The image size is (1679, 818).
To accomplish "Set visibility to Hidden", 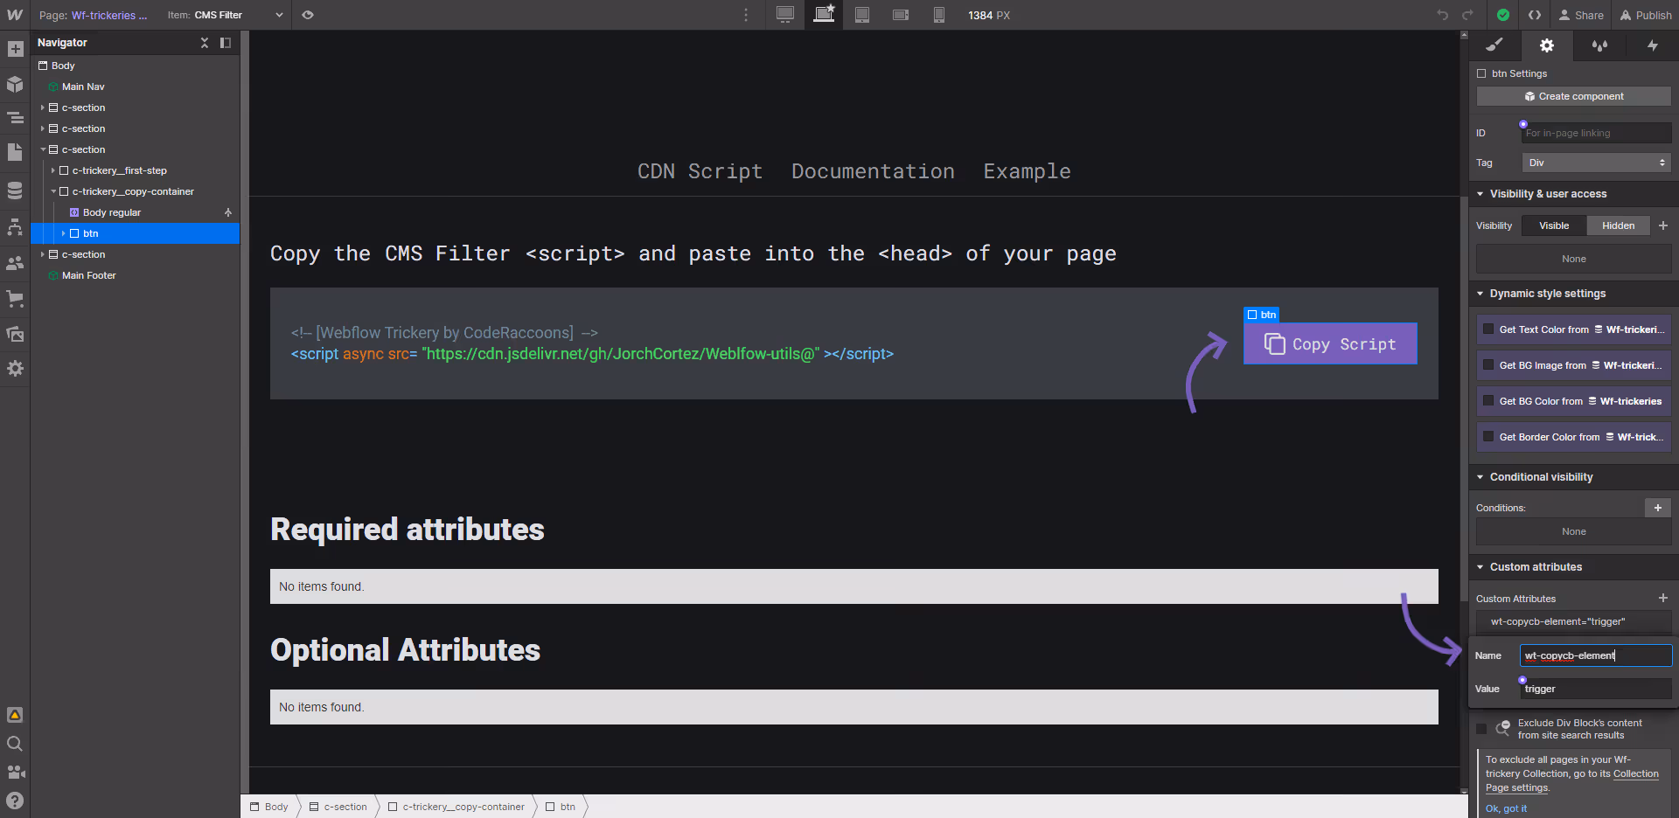I will point(1618,225).
